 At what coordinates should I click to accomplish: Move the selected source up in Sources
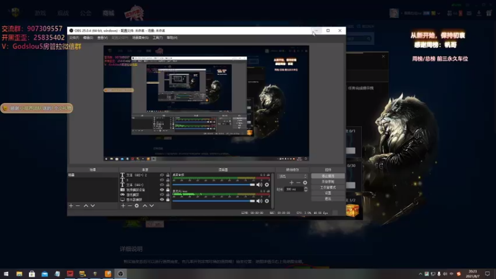145,206
